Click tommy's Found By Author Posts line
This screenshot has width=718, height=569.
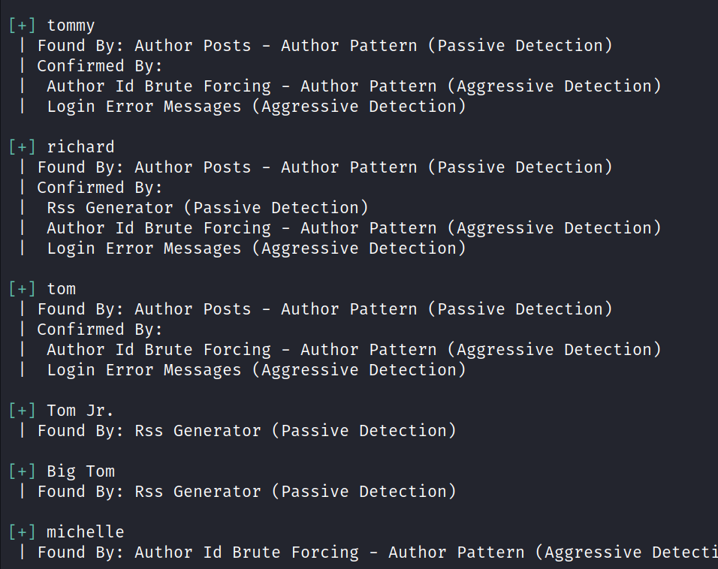click(x=324, y=46)
